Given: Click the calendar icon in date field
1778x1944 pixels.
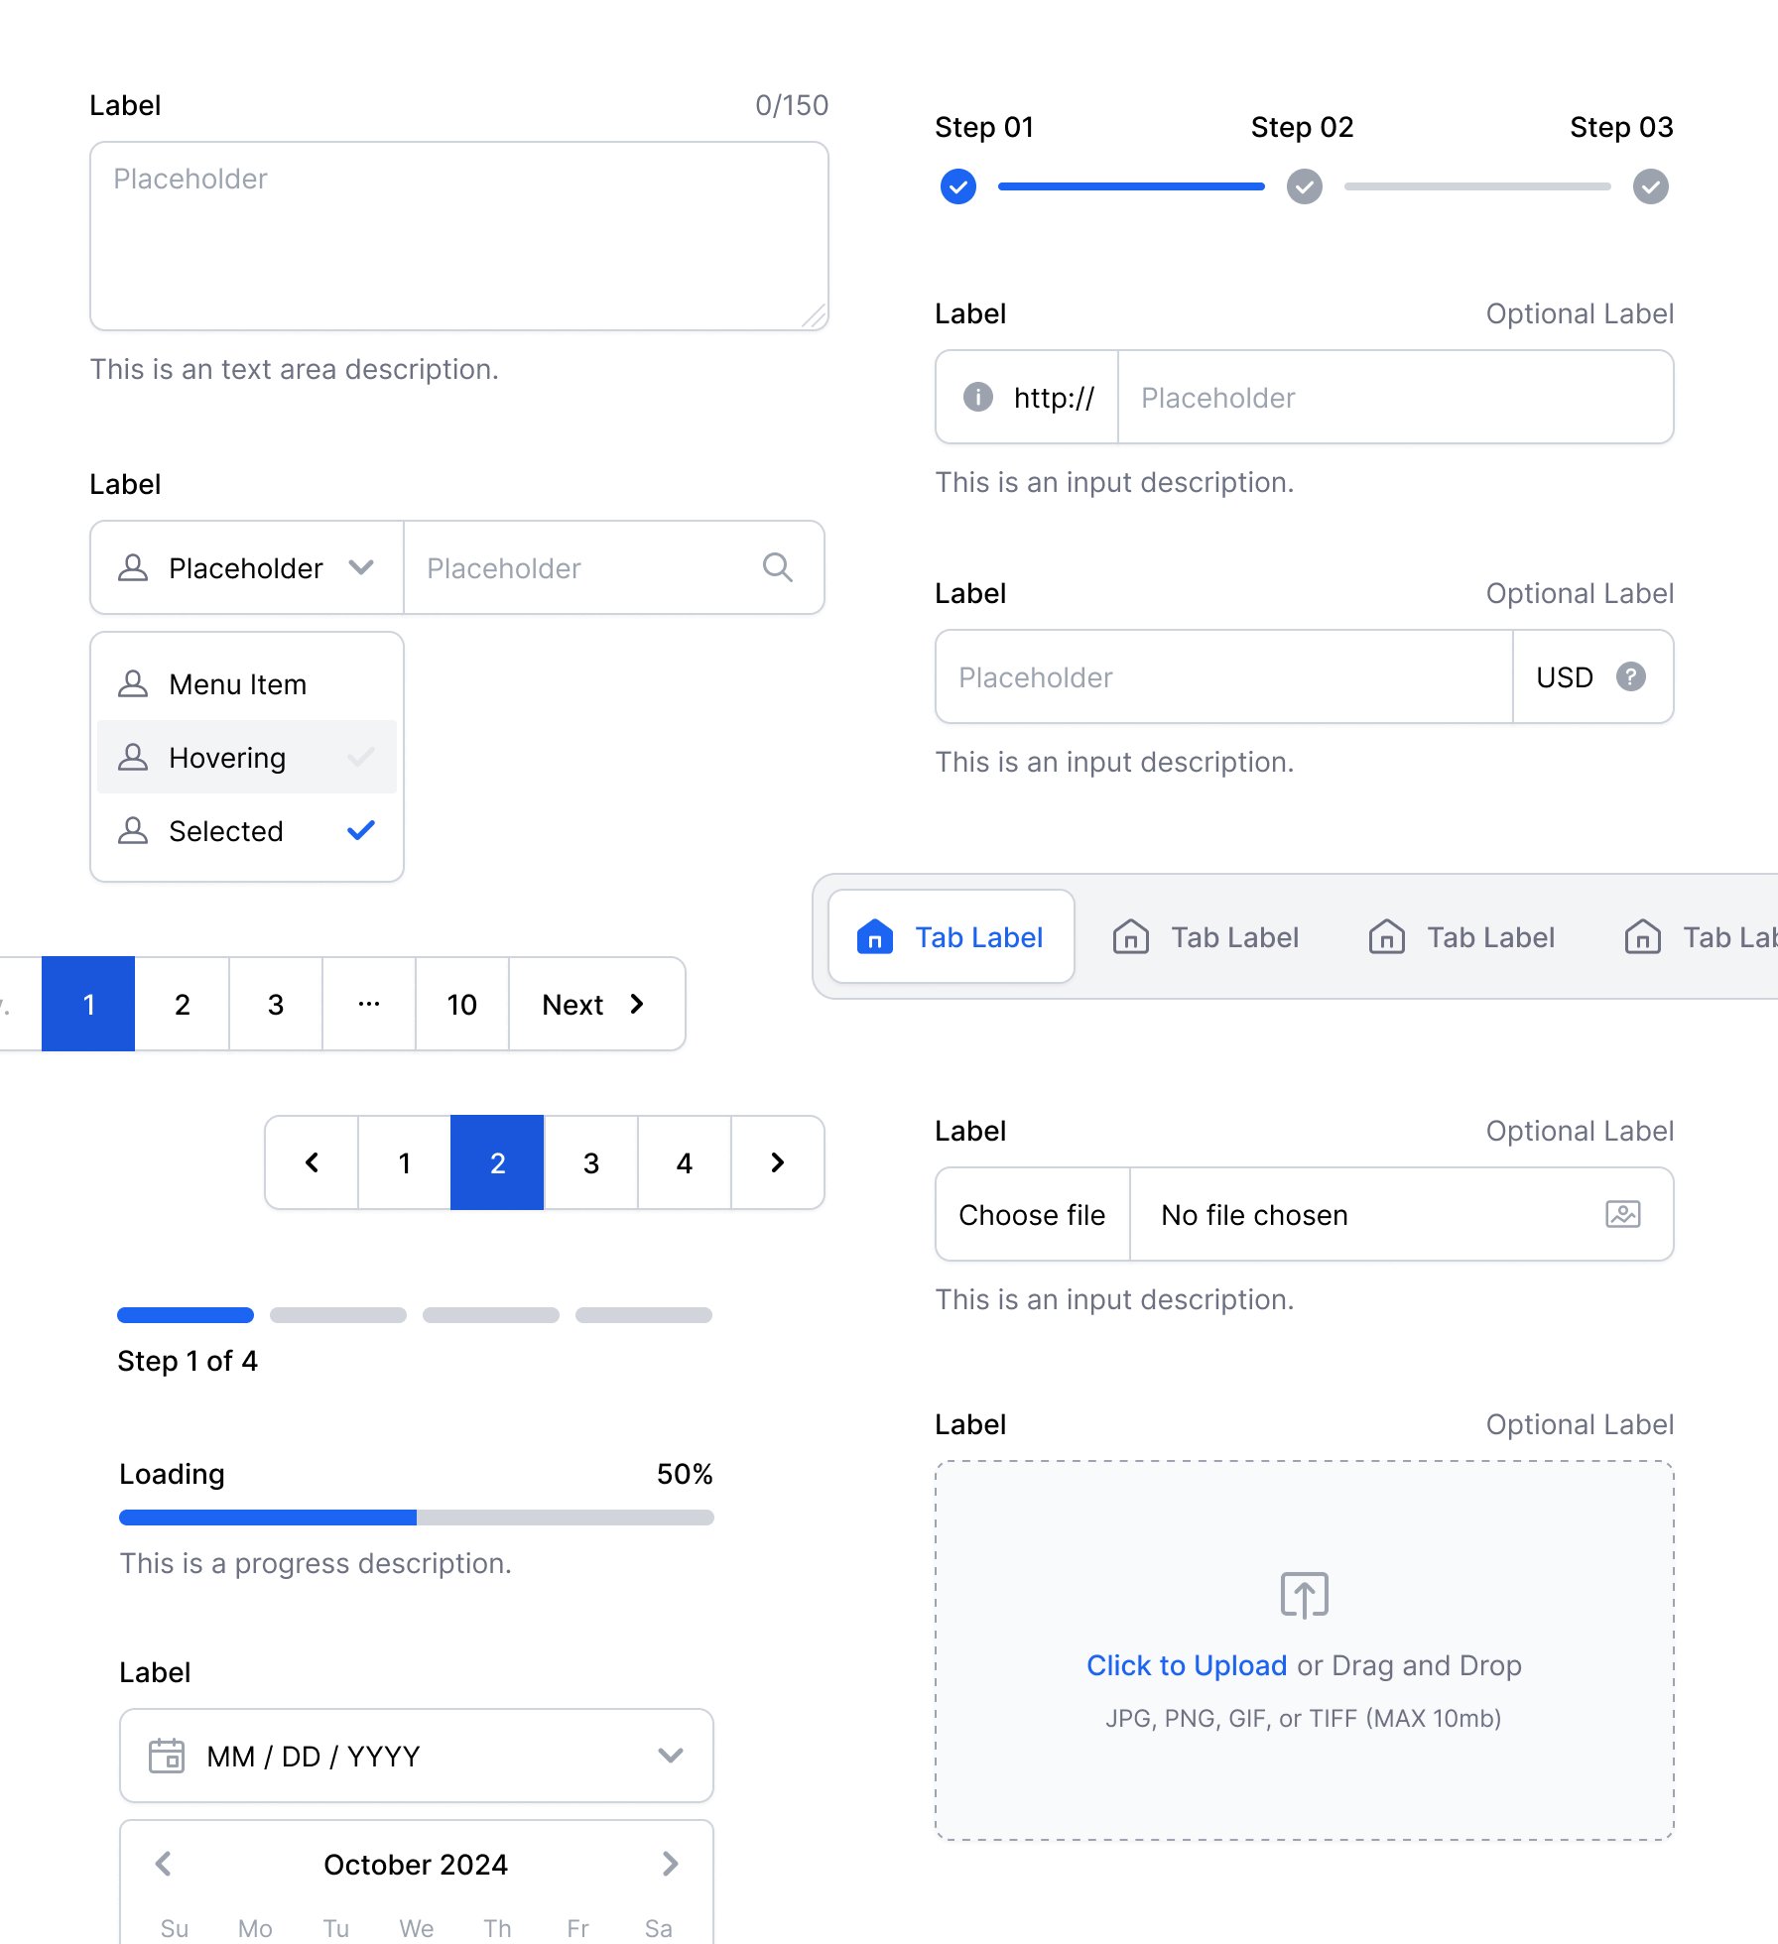Looking at the screenshot, I should pyautogui.click(x=167, y=1756).
